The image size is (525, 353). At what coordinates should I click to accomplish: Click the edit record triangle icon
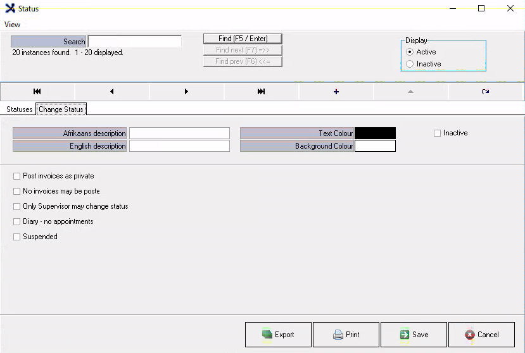pyautogui.click(x=410, y=92)
